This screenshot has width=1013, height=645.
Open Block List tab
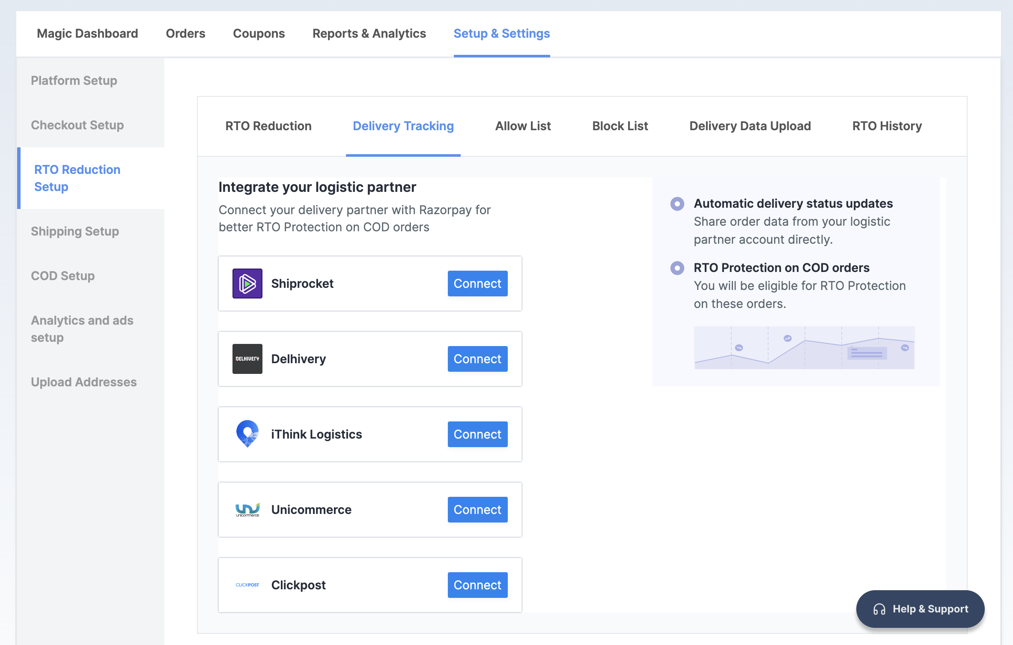point(620,125)
